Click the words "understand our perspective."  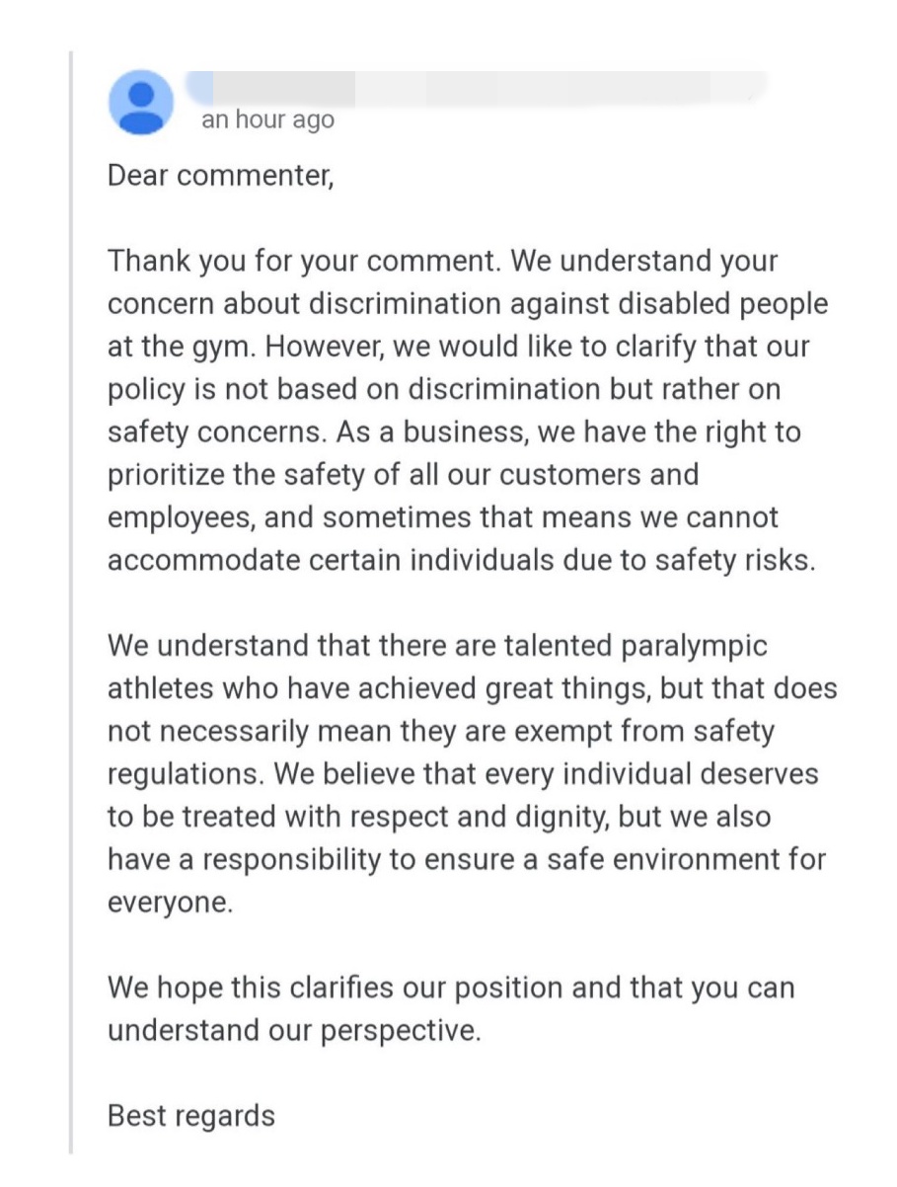click(x=294, y=1030)
